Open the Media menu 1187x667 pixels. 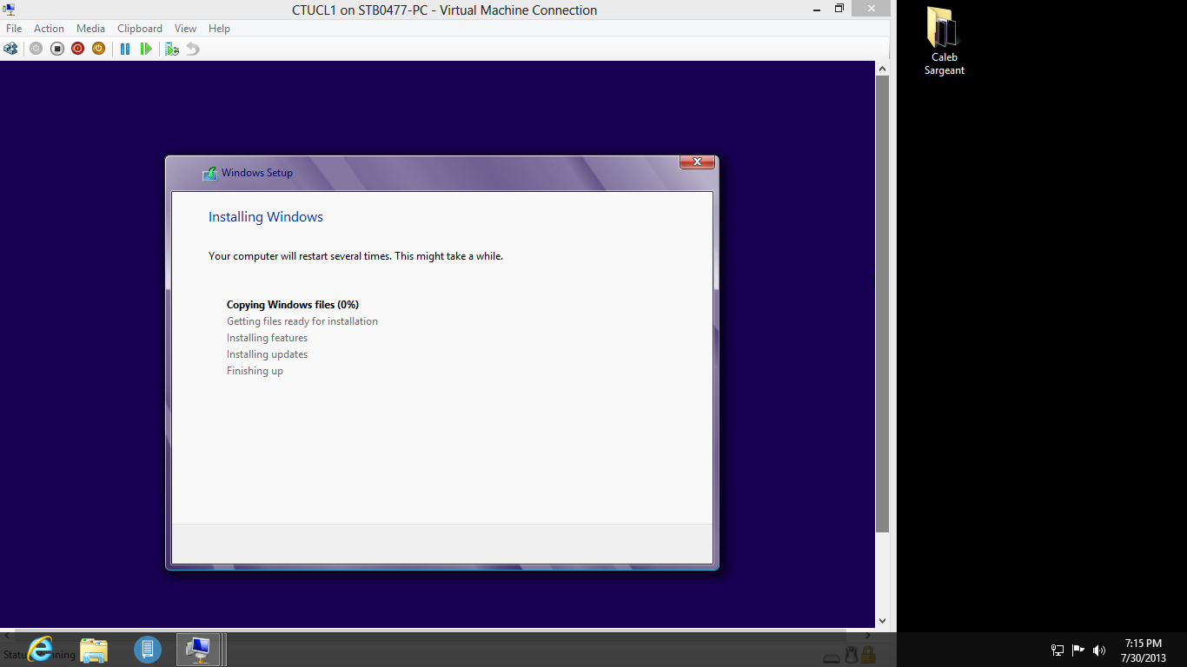(x=90, y=29)
